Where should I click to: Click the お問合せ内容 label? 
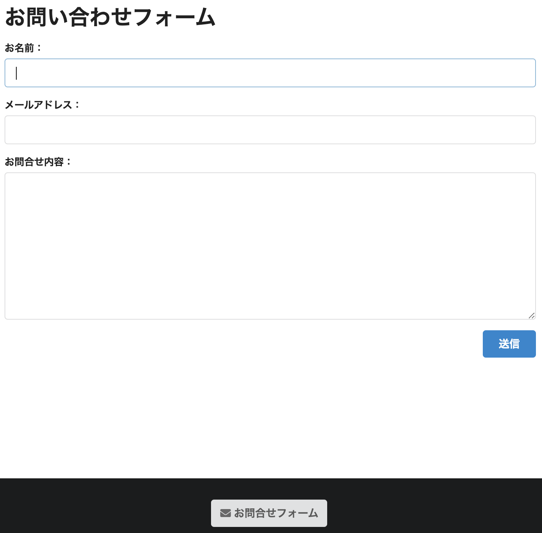point(37,162)
